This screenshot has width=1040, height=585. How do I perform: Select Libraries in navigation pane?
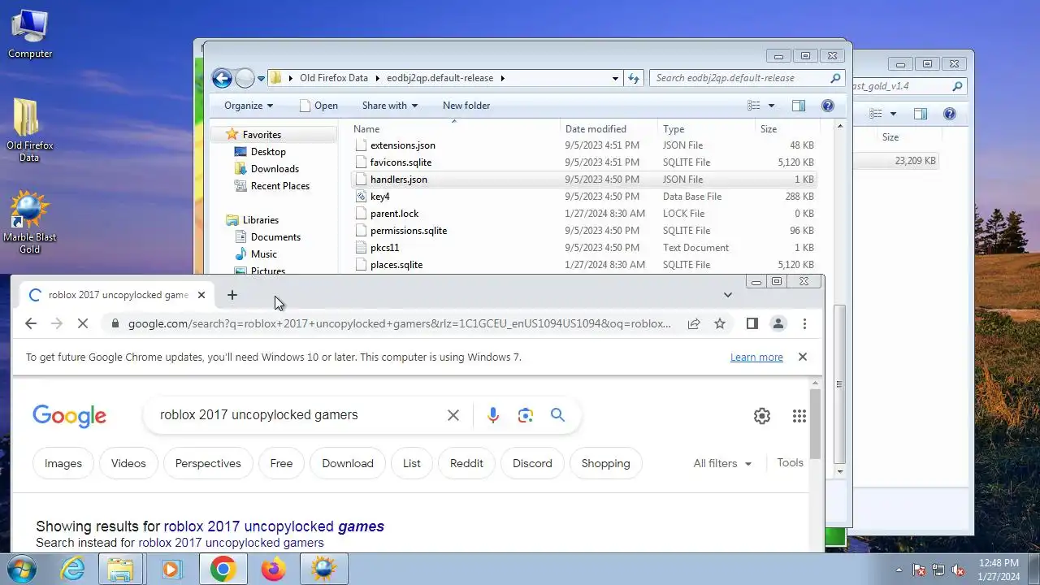(260, 220)
